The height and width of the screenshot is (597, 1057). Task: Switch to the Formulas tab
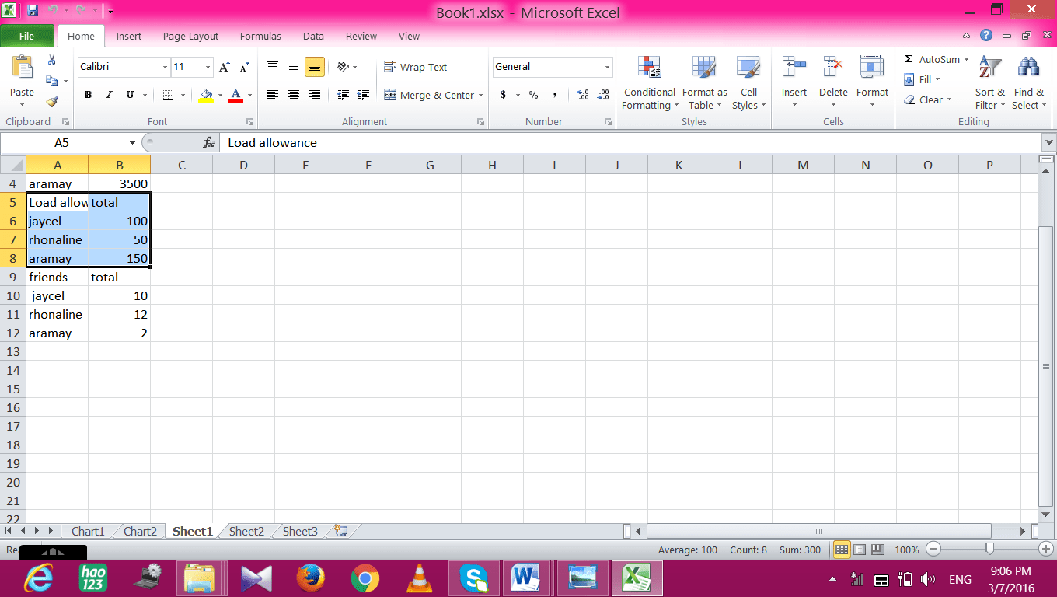coord(260,36)
